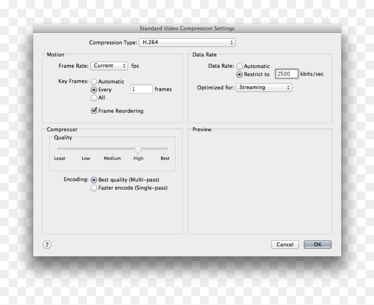
Task: Select Automatic key frames radio button
Action: point(94,82)
